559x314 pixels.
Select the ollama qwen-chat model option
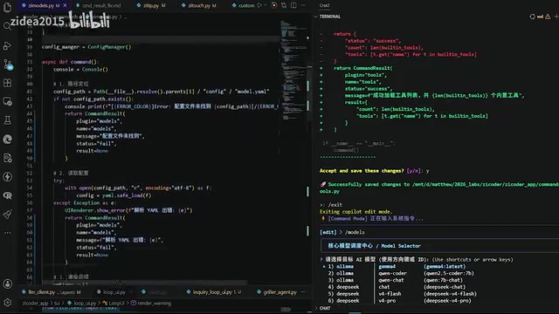(398, 280)
